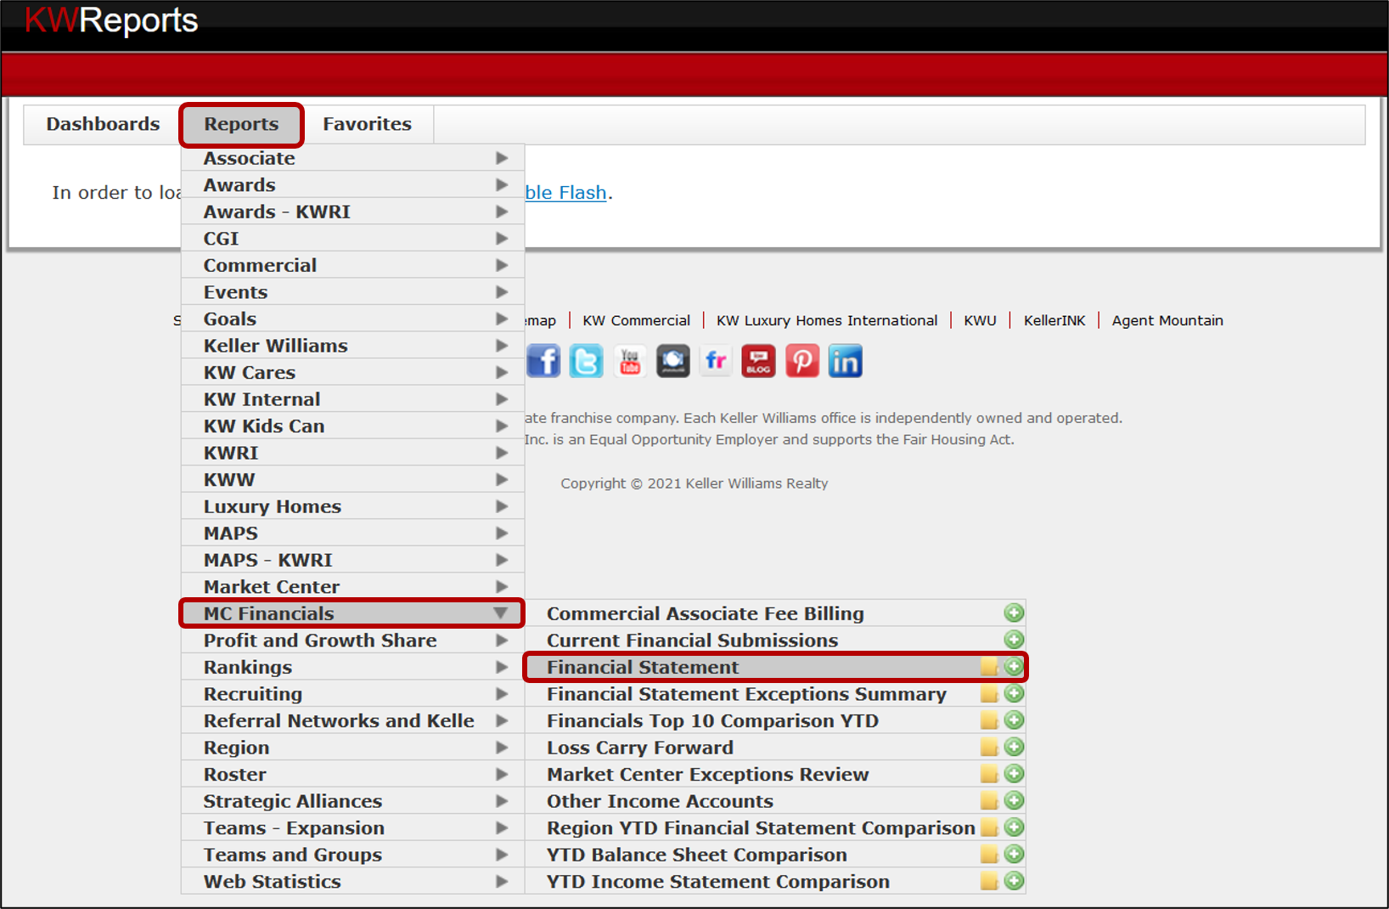Expand the Rankings submenu arrow

502,667
